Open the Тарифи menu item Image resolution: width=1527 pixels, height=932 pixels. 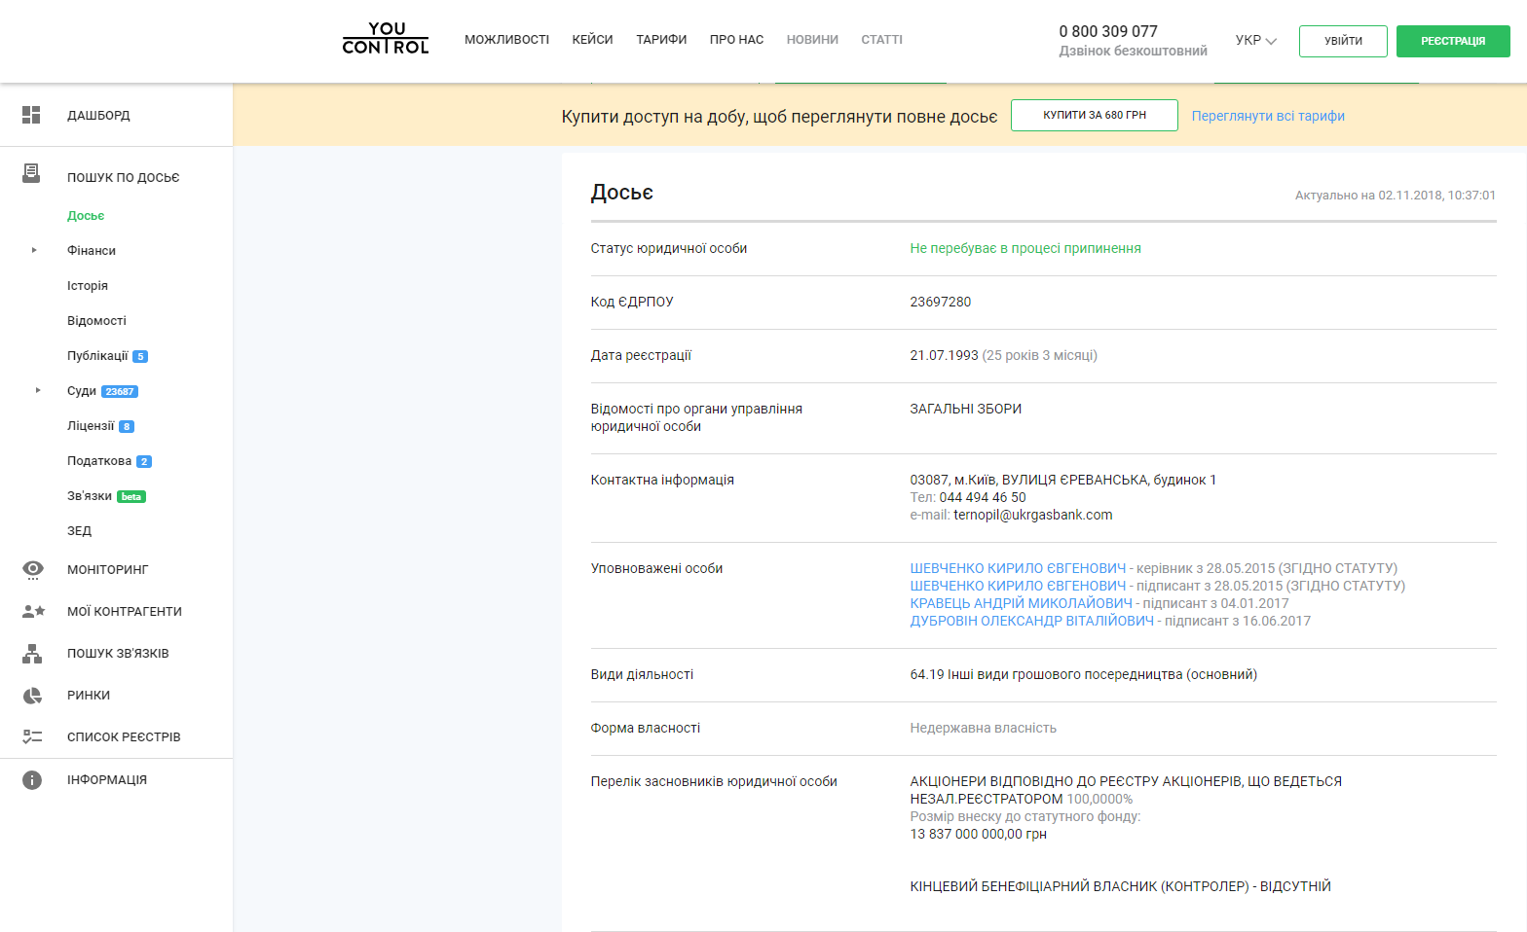click(x=661, y=40)
